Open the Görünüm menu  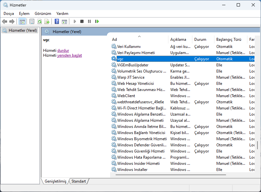pyautogui.click(x=43, y=14)
